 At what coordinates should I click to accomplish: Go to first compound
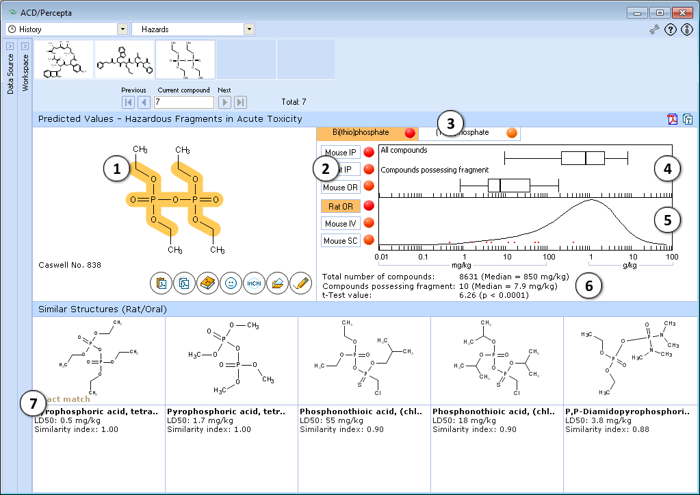click(x=128, y=102)
